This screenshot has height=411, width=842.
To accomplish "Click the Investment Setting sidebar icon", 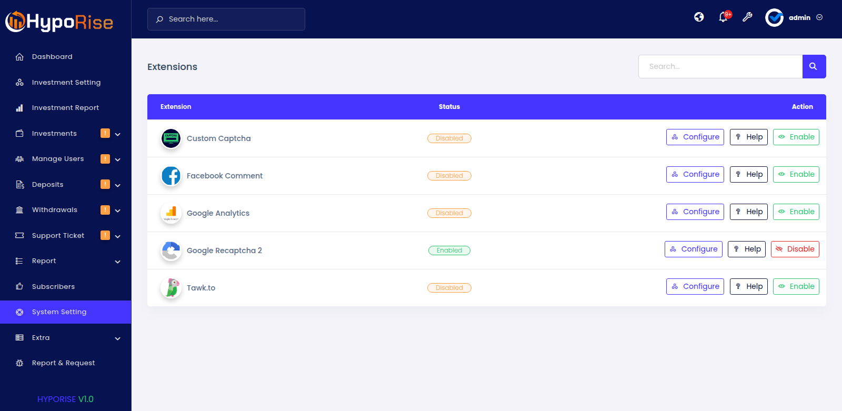I will pyautogui.click(x=19, y=82).
